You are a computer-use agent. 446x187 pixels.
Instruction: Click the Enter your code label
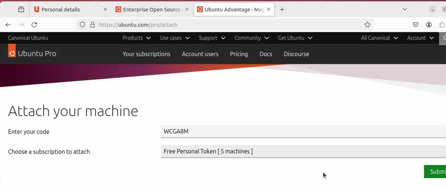pyautogui.click(x=29, y=132)
